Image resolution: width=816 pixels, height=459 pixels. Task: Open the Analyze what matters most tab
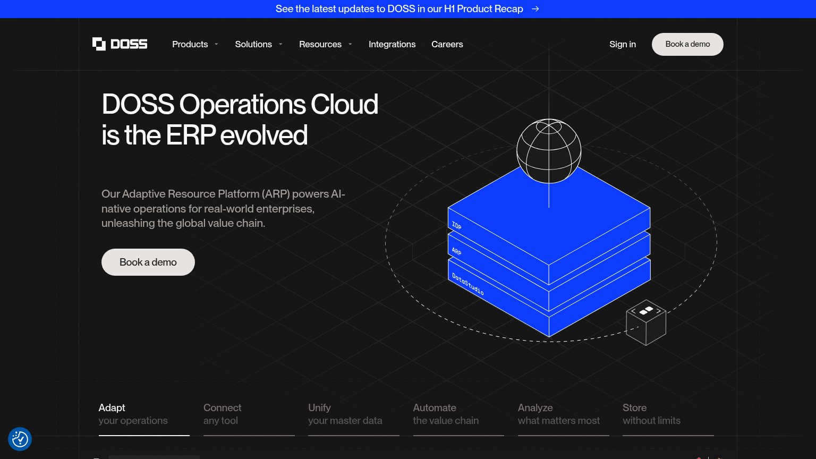[564, 419]
